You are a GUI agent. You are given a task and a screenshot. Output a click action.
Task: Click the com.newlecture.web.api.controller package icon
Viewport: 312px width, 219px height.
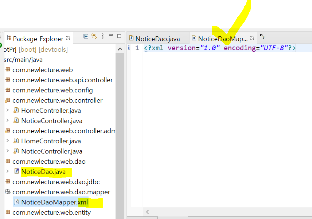point(8,79)
